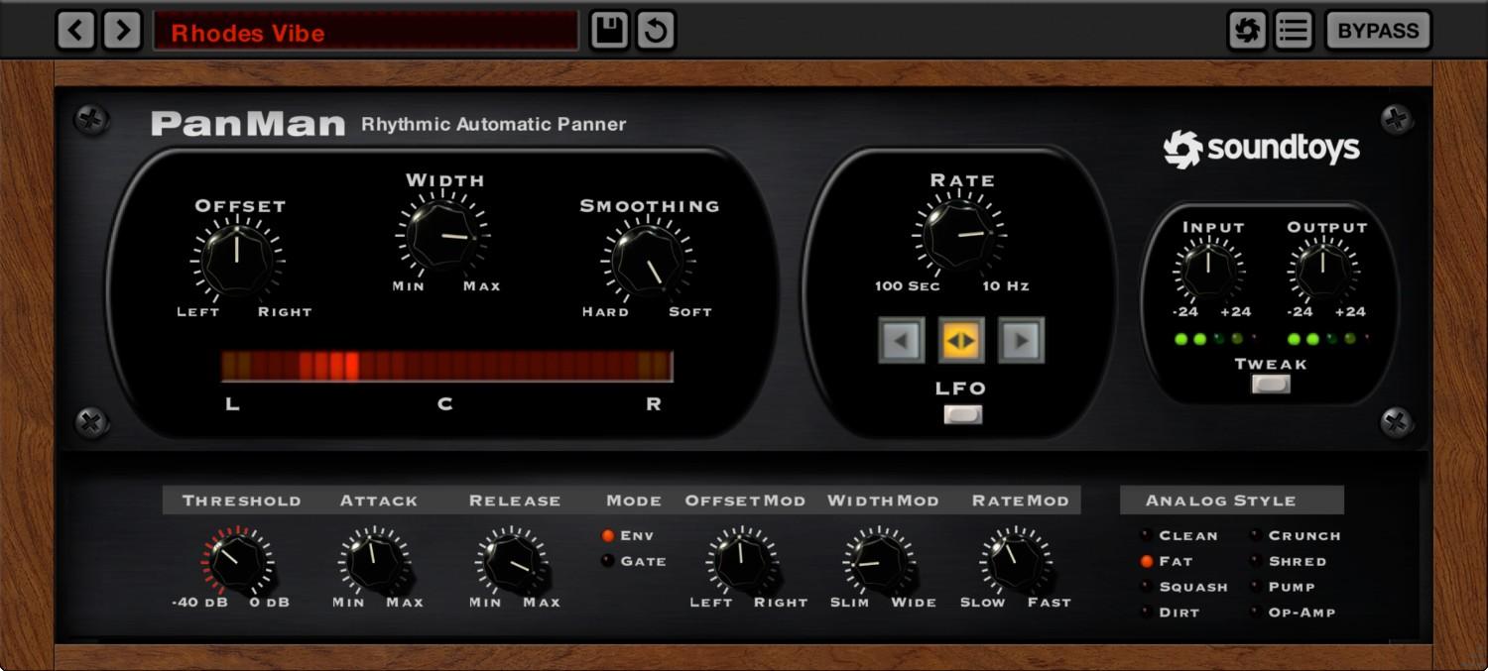1488x671 pixels.
Task: Click the BYPASS button
Action: [x=1377, y=30]
